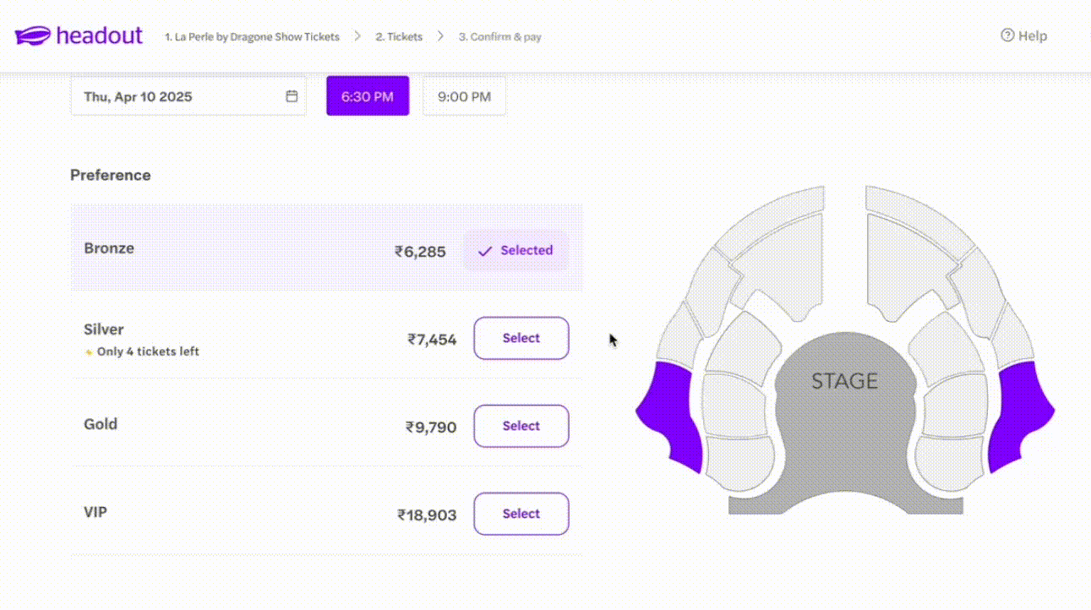This screenshot has width=1091, height=610.
Task: Click the breadcrumb chevron after Tickets step
Action: coord(440,36)
